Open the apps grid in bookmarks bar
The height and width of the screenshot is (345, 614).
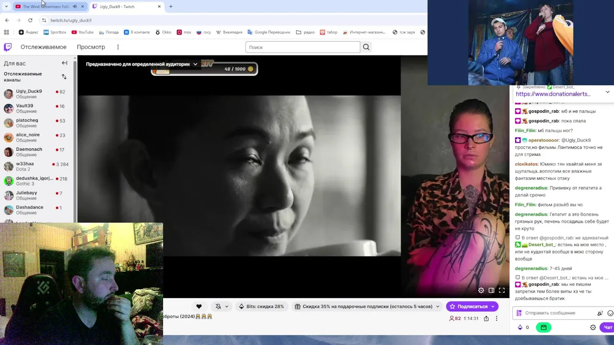(6, 32)
